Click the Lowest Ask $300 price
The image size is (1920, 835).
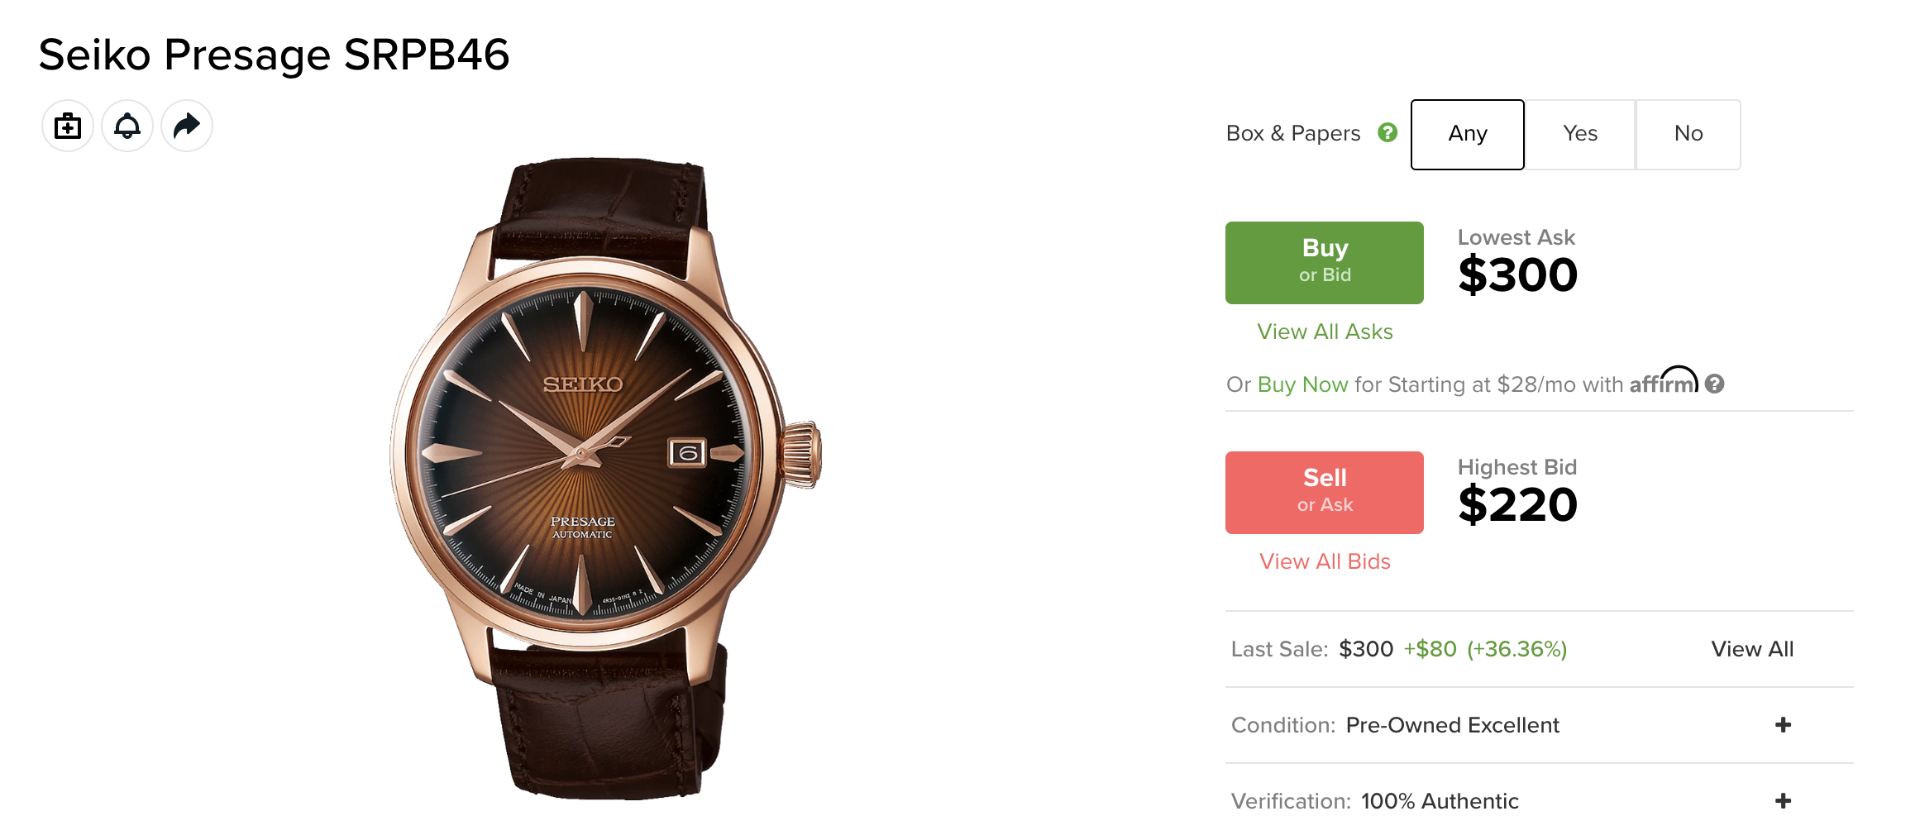(x=1518, y=275)
